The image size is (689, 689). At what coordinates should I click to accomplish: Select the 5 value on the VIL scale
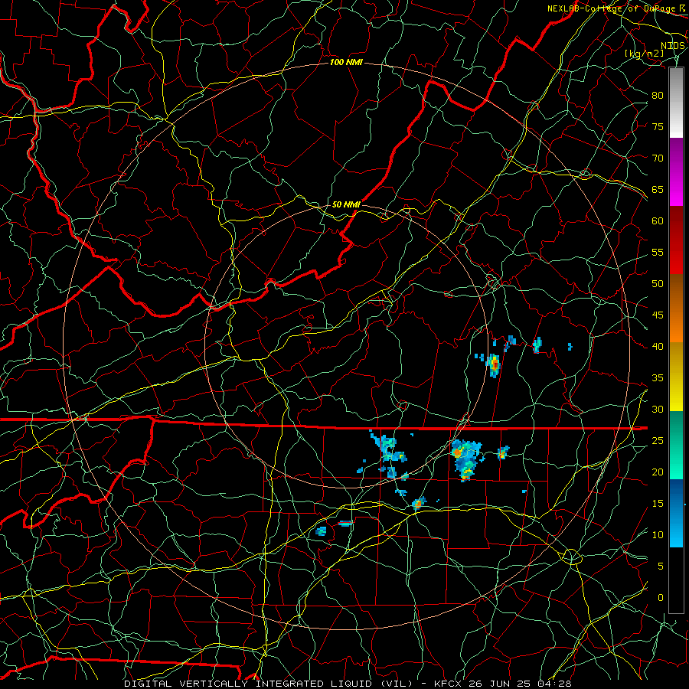(x=661, y=567)
